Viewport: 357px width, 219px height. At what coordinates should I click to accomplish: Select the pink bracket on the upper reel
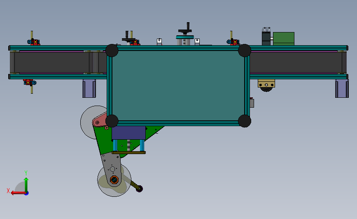coord(100,120)
